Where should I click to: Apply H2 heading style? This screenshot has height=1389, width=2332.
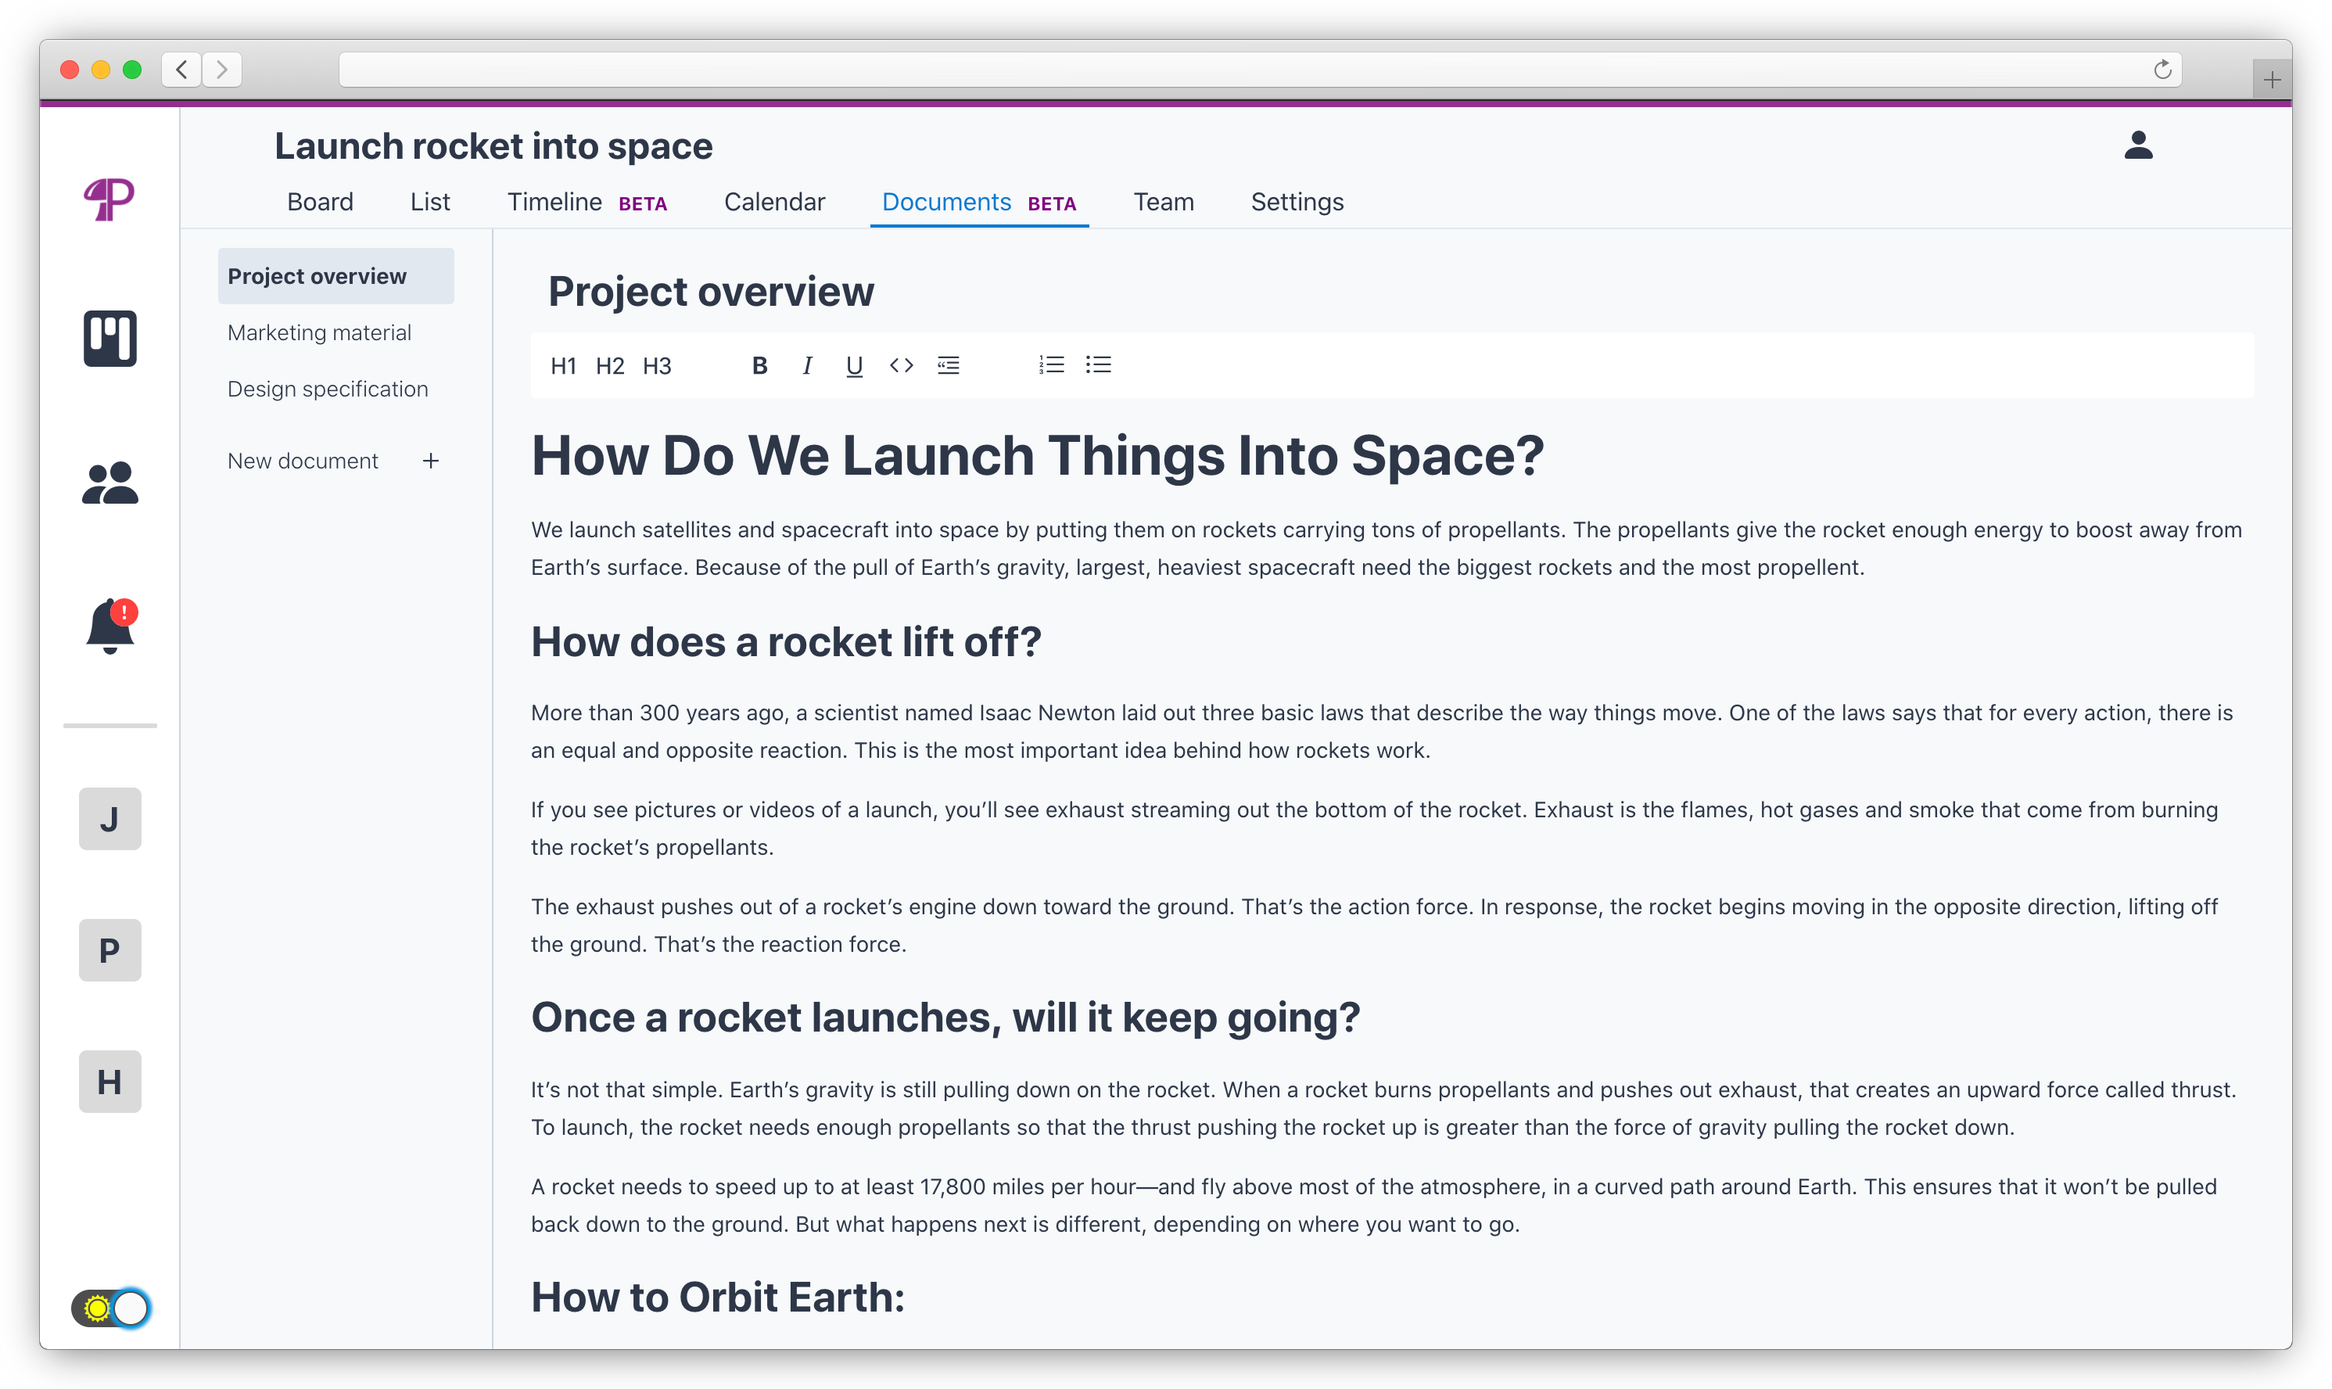(610, 366)
